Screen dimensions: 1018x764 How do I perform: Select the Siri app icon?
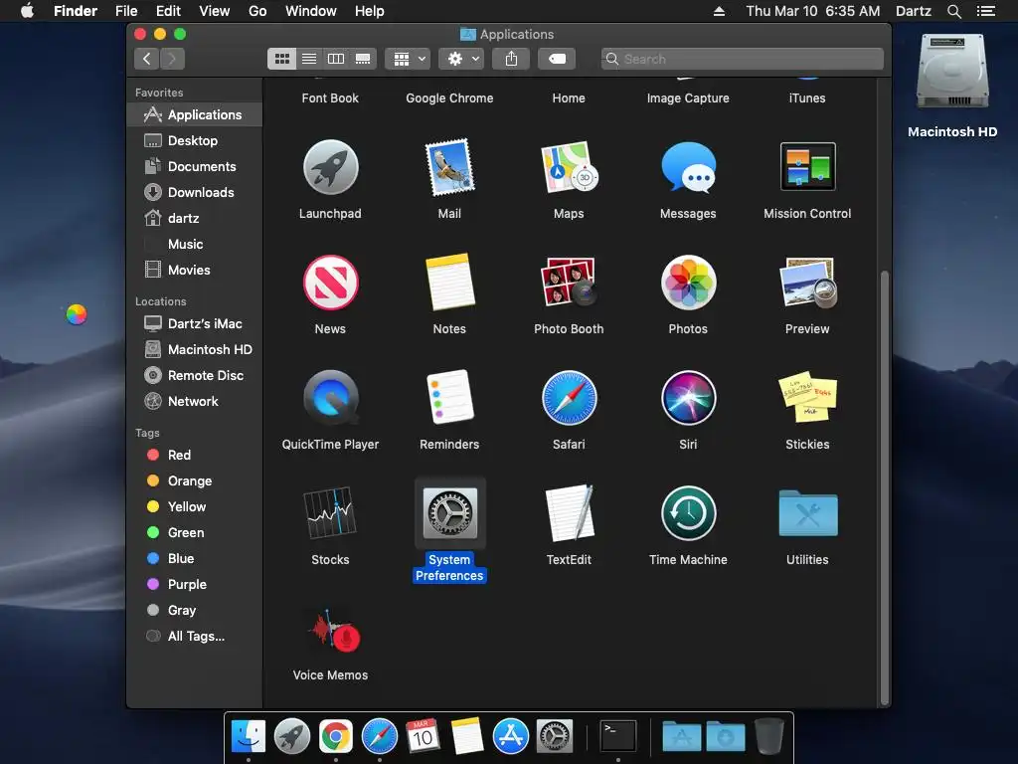pos(688,398)
